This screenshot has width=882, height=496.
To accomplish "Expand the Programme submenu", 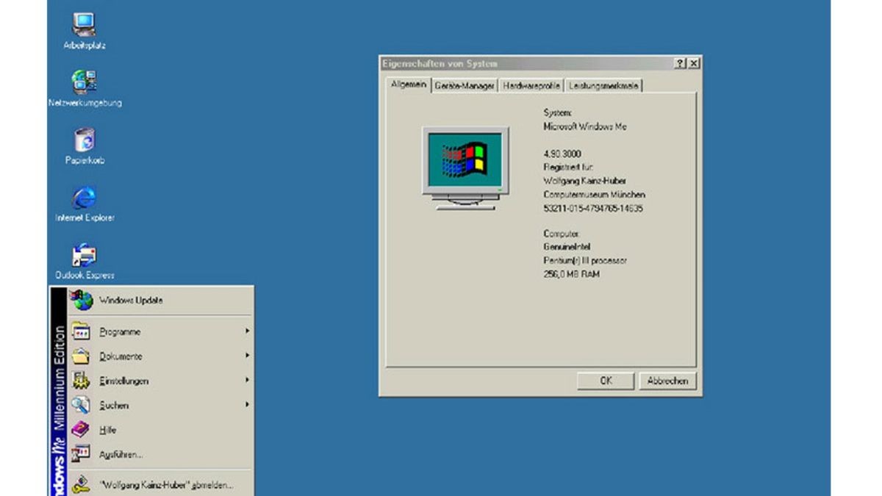I will 81,331.
